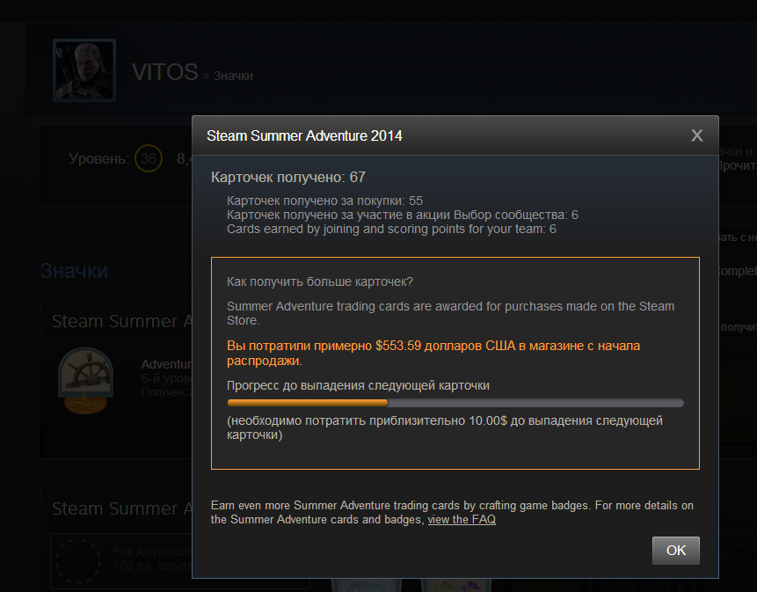Viewport: 757px width, 592px height.
Task: Click the level 36 circle badge
Action: pyautogui.click(x=149, y=158)
